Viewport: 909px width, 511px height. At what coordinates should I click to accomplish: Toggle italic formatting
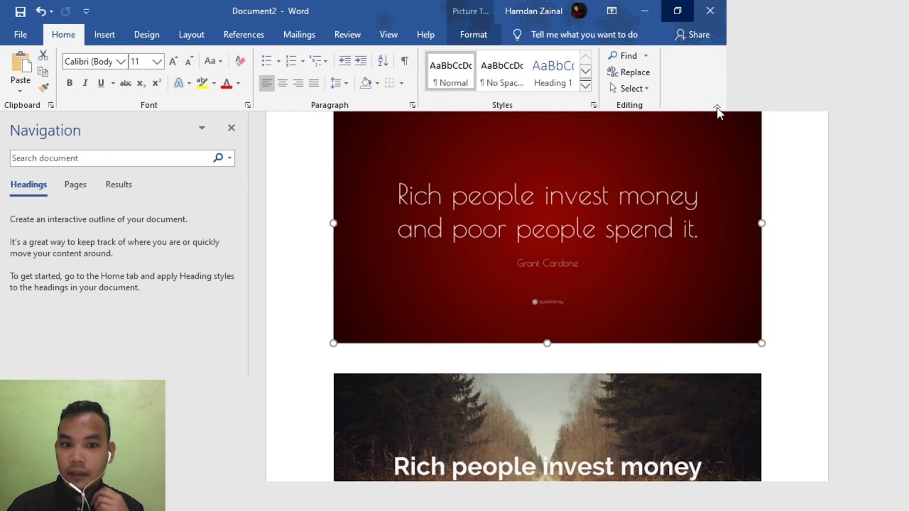point(85,83)
